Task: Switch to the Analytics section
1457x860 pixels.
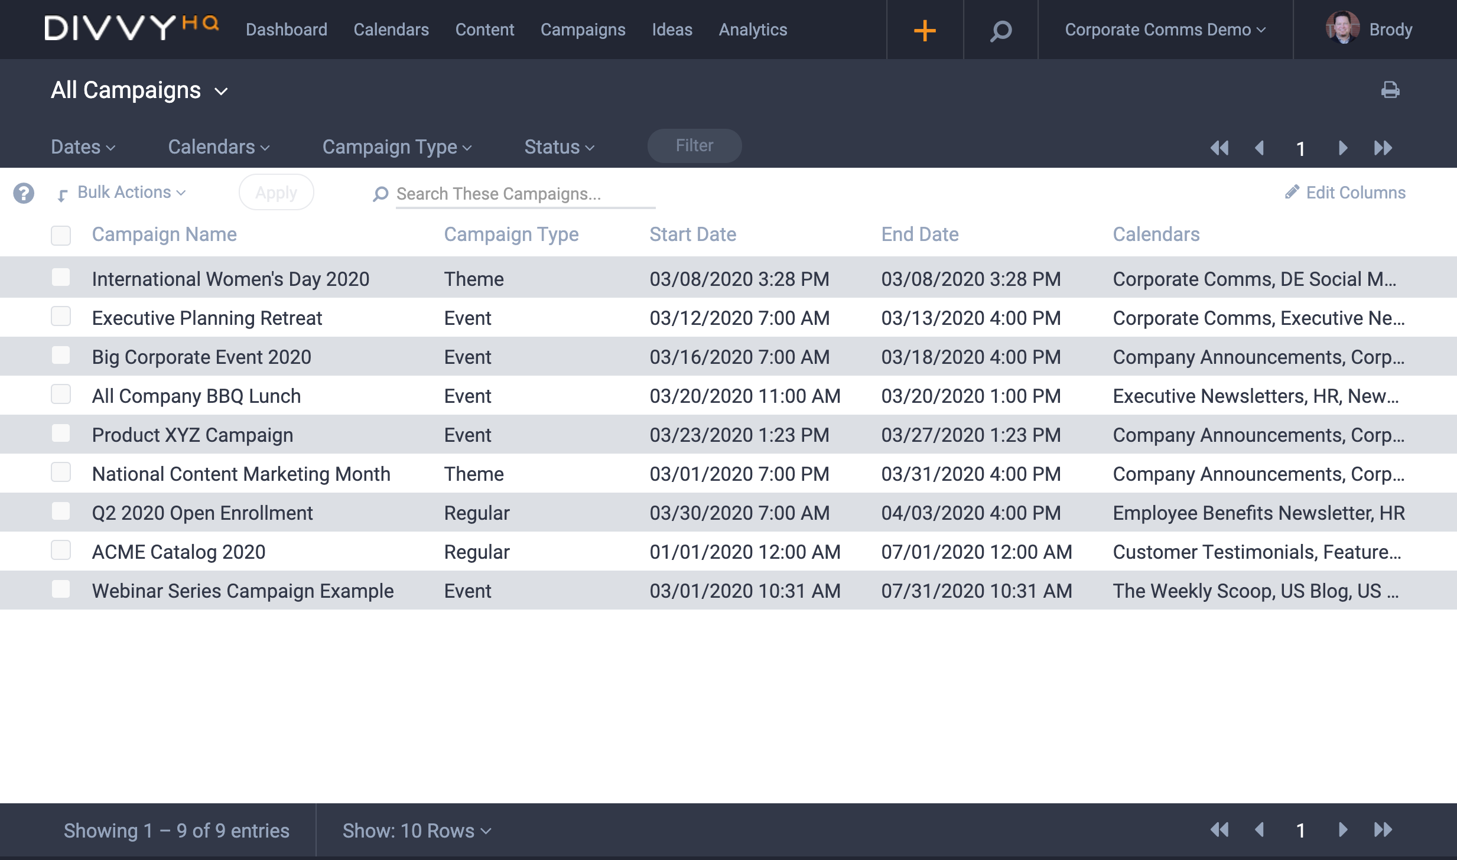Action: click(x=752, y=30)
